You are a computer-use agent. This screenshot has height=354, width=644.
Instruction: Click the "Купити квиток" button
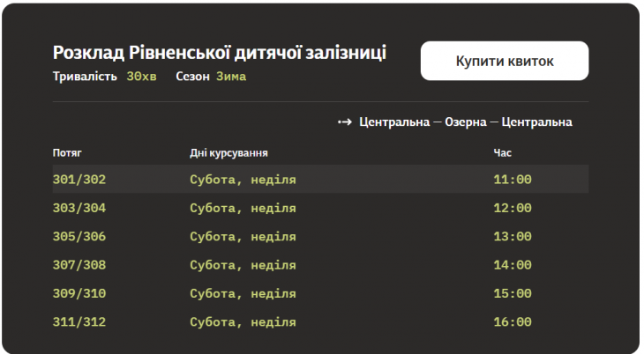(x=504, y=61)
